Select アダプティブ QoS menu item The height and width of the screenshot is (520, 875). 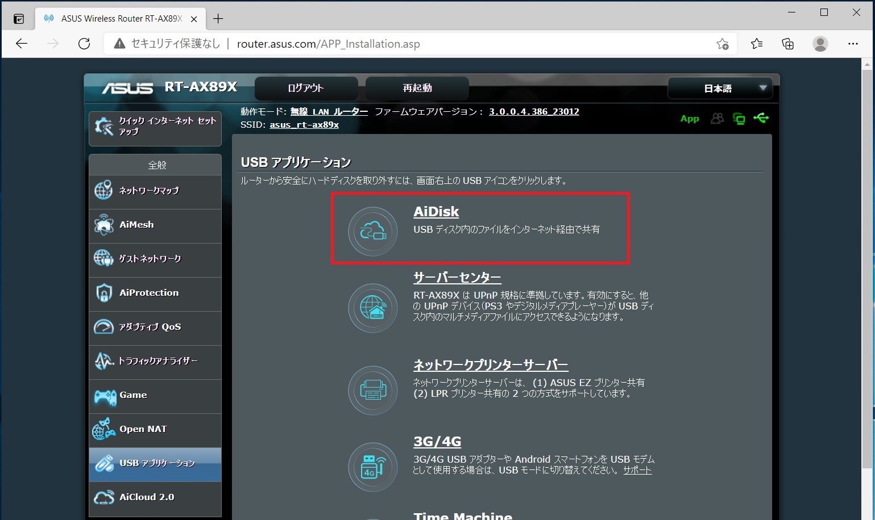[x=155, y=328]
